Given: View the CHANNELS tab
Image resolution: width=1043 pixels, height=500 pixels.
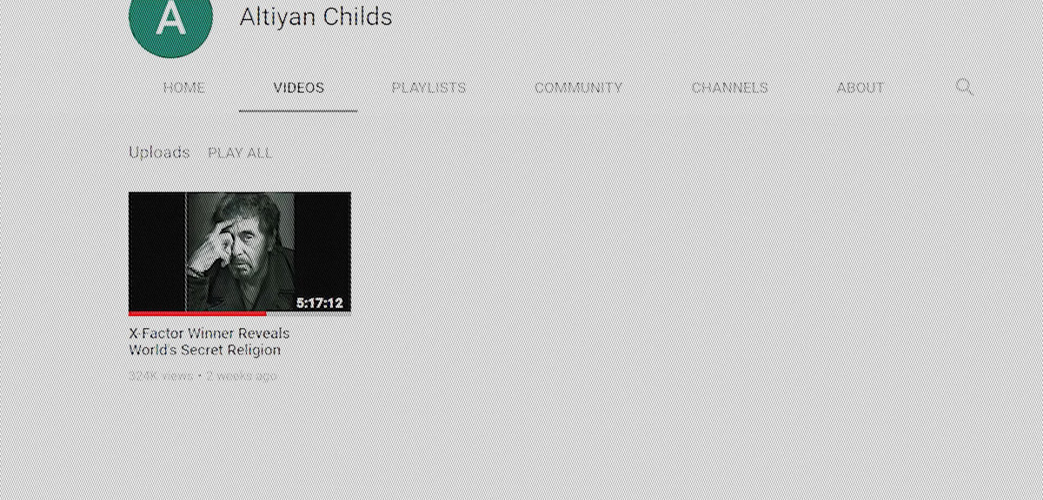Looking at the screenshot, I should [x=729, y=88].
